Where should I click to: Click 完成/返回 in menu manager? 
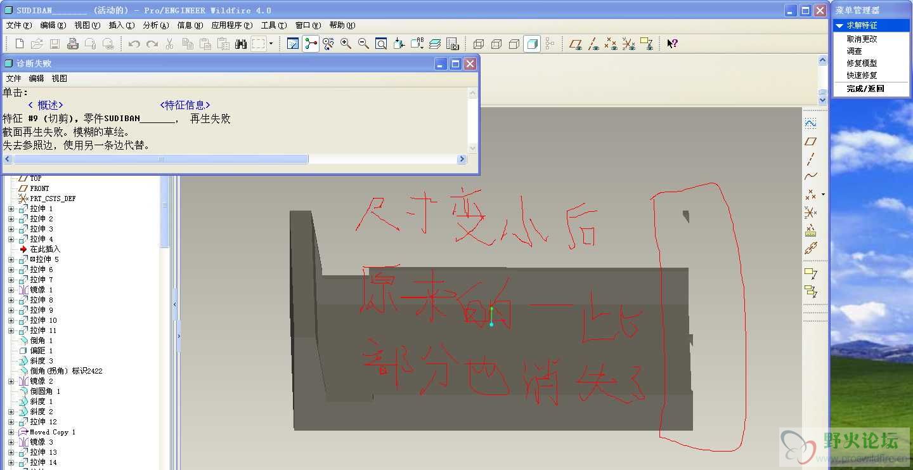865,89
